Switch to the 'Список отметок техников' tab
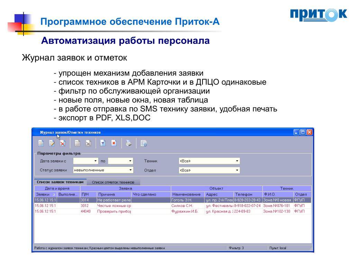 [x=113, y=182]
